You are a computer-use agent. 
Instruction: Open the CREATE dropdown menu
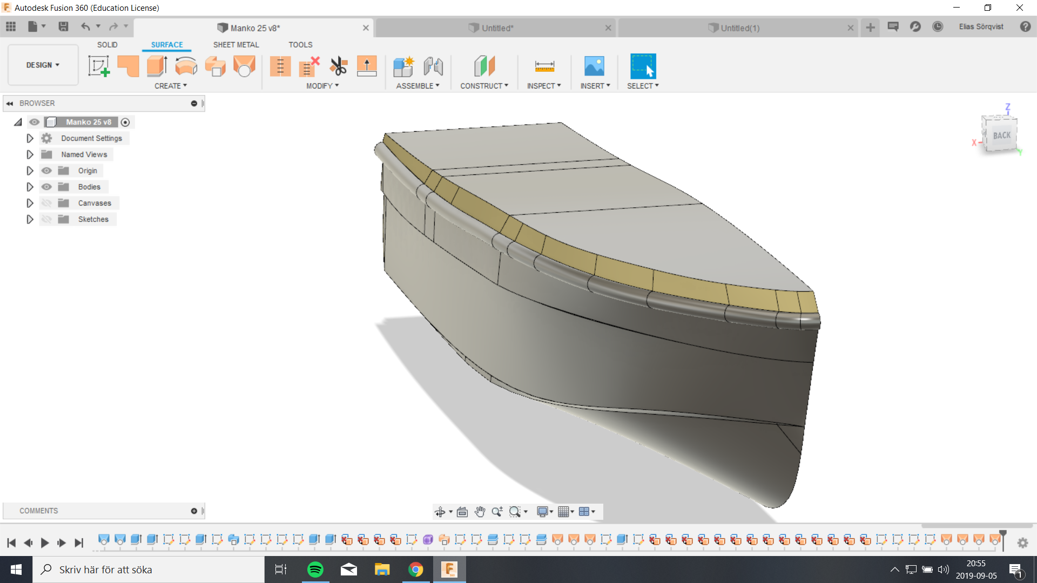click(x=171, y=85)
